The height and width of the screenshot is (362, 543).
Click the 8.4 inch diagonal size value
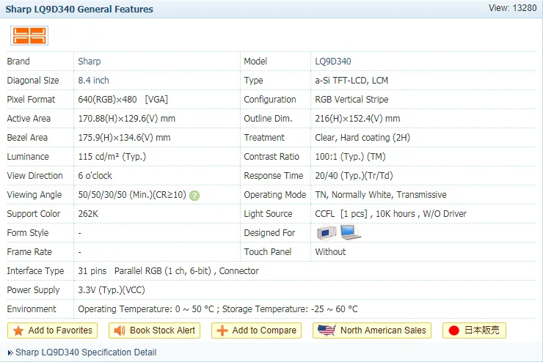(93, 80)
